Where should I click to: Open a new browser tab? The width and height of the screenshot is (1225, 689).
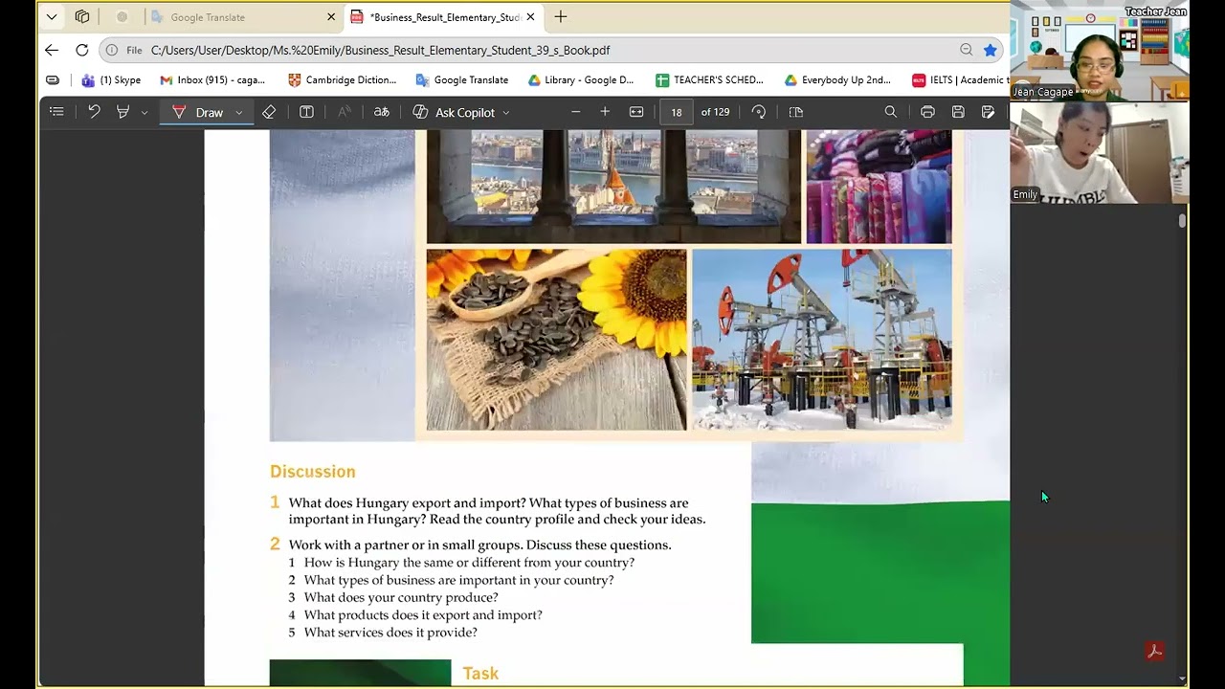coord(561,16)
